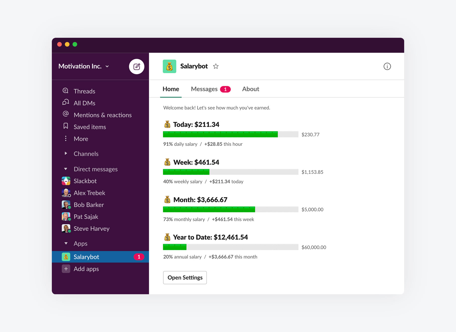Click the Year to Date progress bar

231,247
